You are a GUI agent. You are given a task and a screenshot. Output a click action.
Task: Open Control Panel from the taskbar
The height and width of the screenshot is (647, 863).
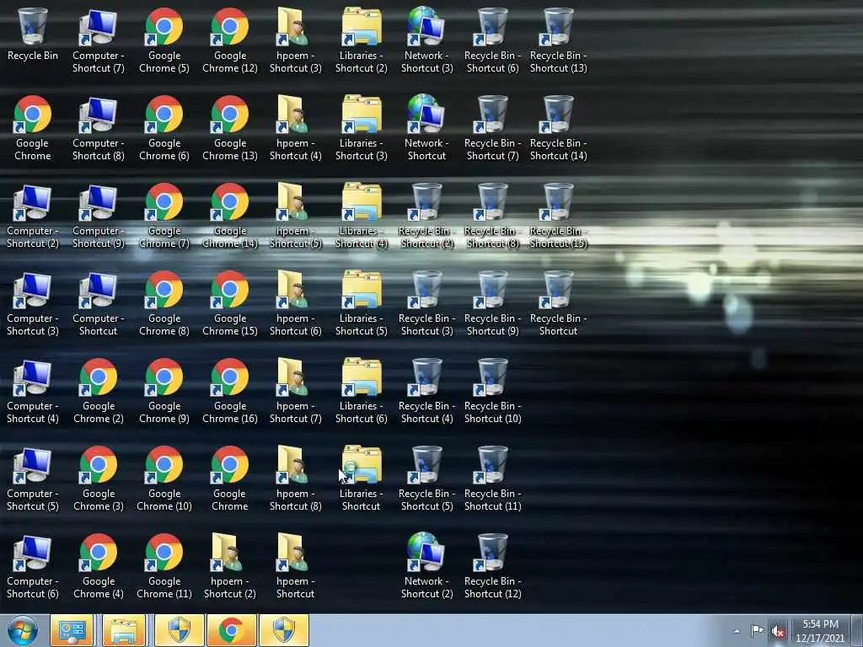72,630
